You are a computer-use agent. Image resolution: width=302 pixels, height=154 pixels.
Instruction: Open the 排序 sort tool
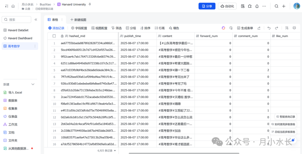[x=145, y=28]
